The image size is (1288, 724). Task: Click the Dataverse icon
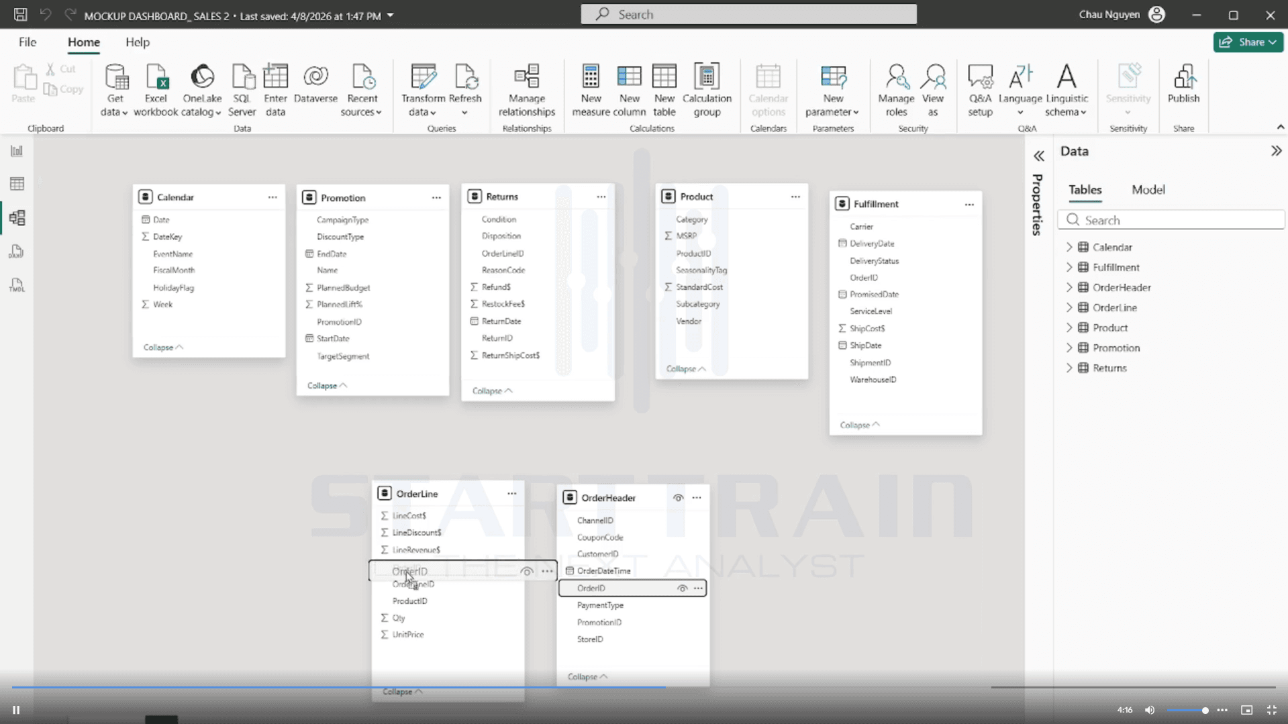coord(315,84)
